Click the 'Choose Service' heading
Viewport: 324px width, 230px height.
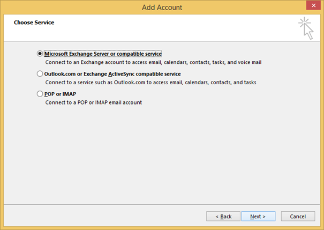[33, 23]
